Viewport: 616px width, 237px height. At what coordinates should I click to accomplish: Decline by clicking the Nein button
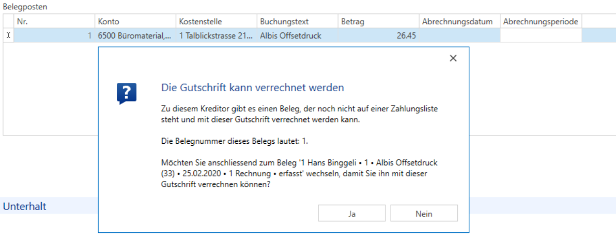pyautogui.click(x=424, y=213)
